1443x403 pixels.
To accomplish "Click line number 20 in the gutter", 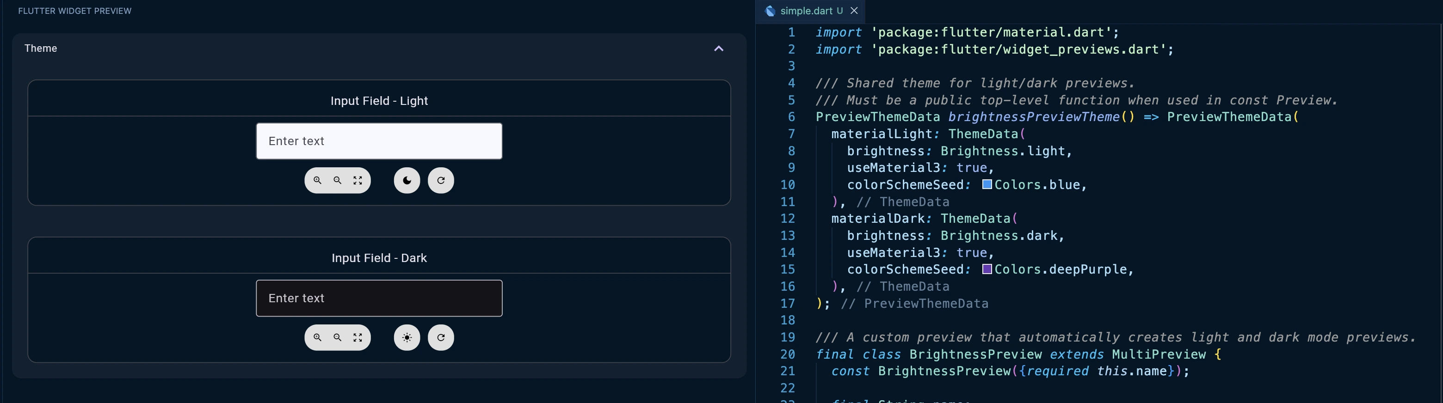I will pos(788,354).
